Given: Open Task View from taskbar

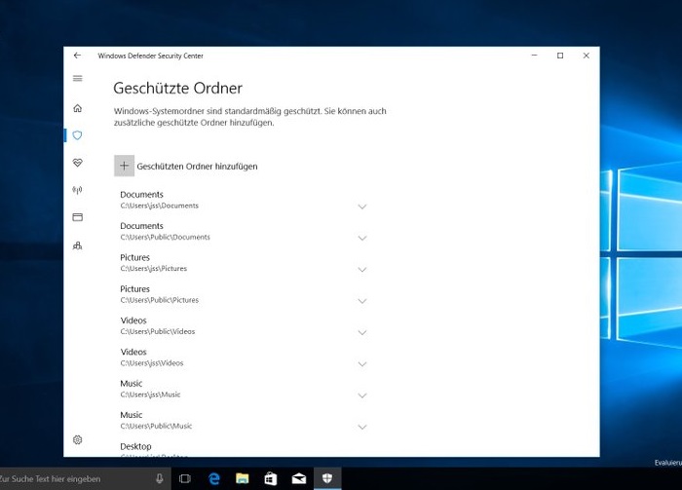Looking at the screenshot, I should click(x=185, y=478).
